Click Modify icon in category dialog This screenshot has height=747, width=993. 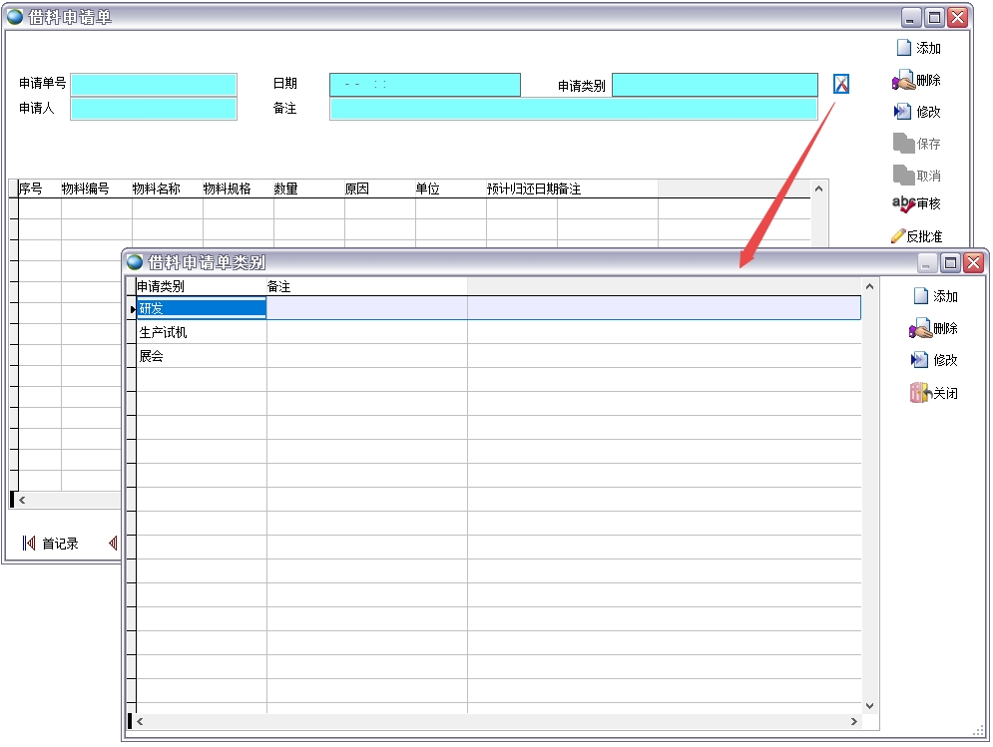tap(920, 360)
